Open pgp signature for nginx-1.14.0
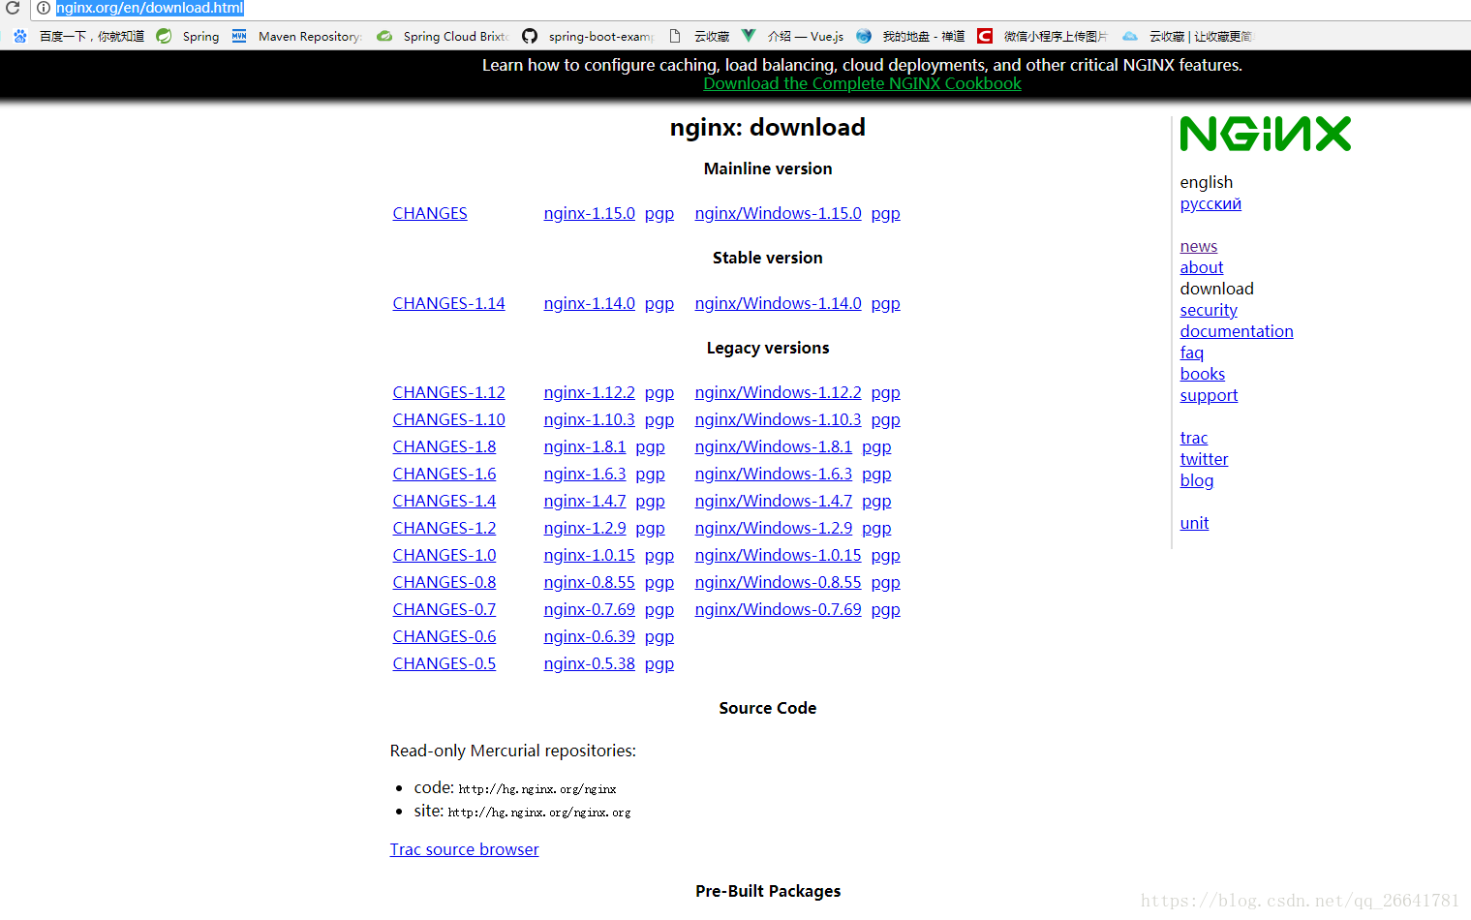Screen dimensions: 1471x920 659,304
